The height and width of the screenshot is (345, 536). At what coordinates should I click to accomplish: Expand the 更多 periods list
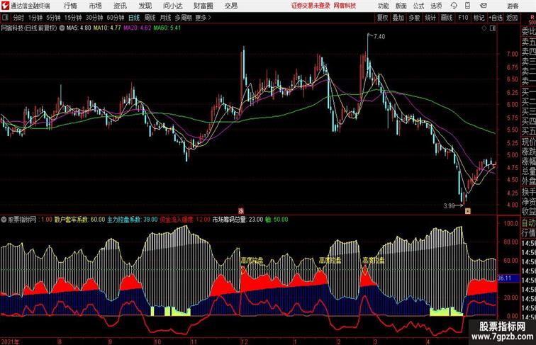[203, 18]
